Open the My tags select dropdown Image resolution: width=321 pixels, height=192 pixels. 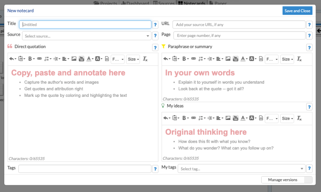pyautogui.click(x=242, y=169)
